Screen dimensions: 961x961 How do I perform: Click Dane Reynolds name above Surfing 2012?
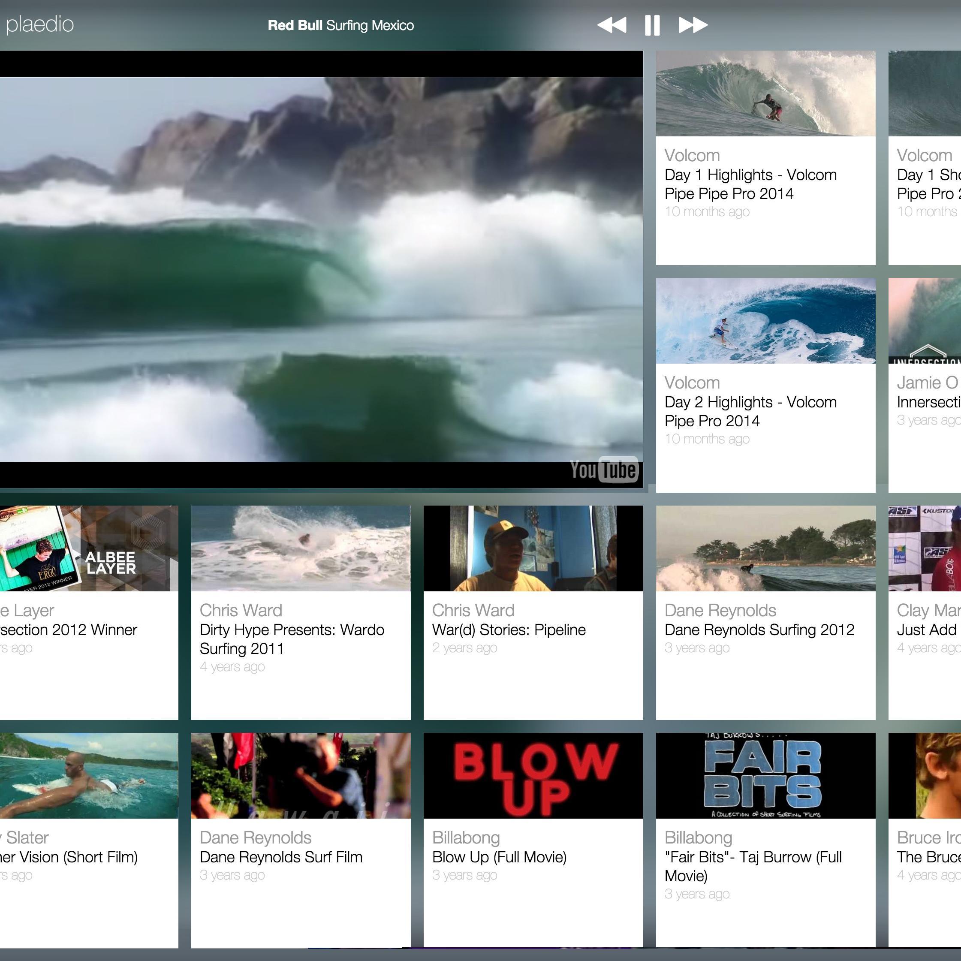coord(720,610)
